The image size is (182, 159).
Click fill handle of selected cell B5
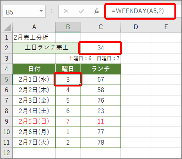point(80,84)
